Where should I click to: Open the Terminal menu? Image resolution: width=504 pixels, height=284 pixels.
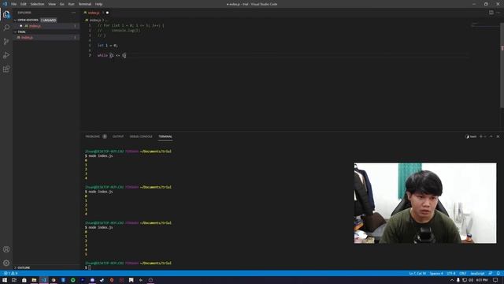(85, 4)
